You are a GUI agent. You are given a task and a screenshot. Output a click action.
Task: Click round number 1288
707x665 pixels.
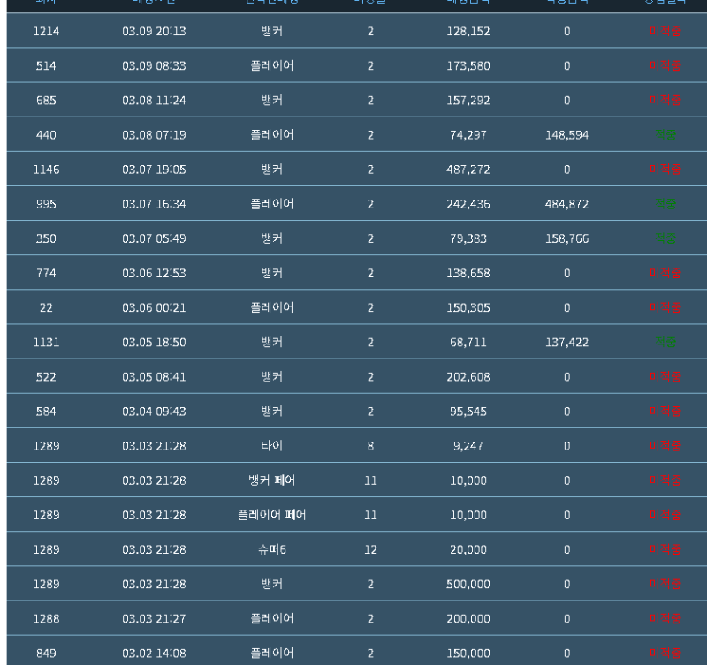46,619
